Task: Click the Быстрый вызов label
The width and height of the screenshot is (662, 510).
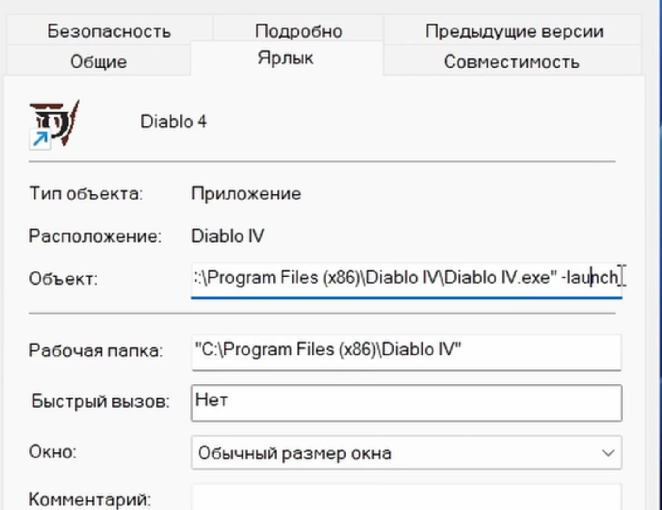Action: pos(100,401)
